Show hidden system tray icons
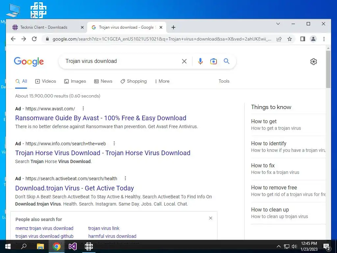 tap(278, 246)
